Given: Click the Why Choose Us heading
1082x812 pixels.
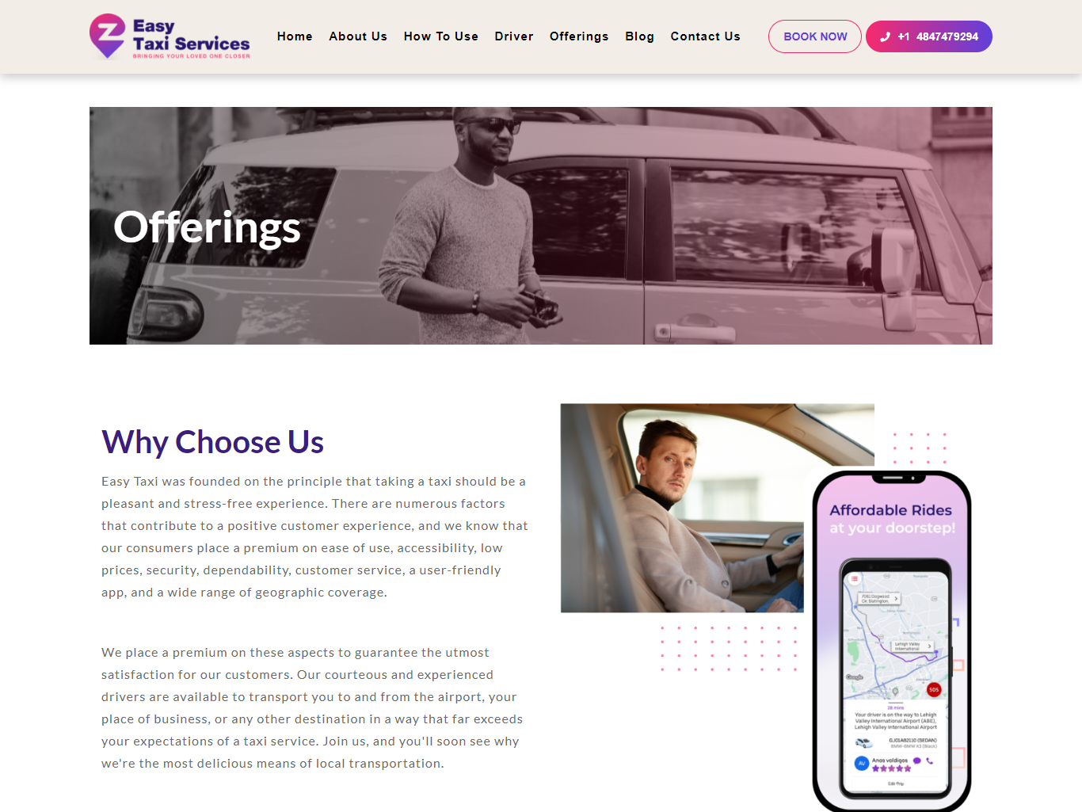Looking at the screenshot, I should click(x=212, y=442).
